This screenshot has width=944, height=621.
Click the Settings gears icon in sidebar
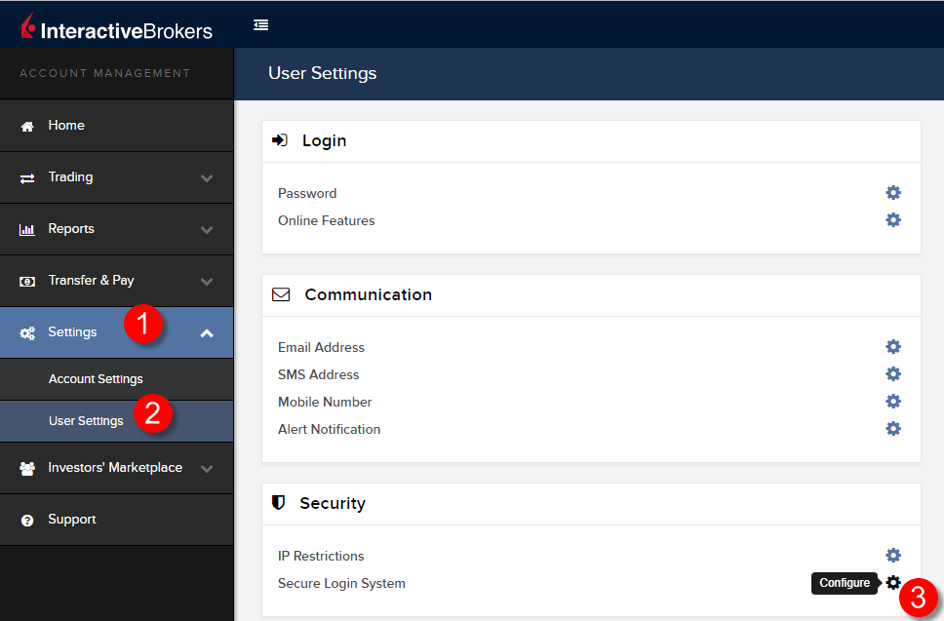[x=27, y=333]
